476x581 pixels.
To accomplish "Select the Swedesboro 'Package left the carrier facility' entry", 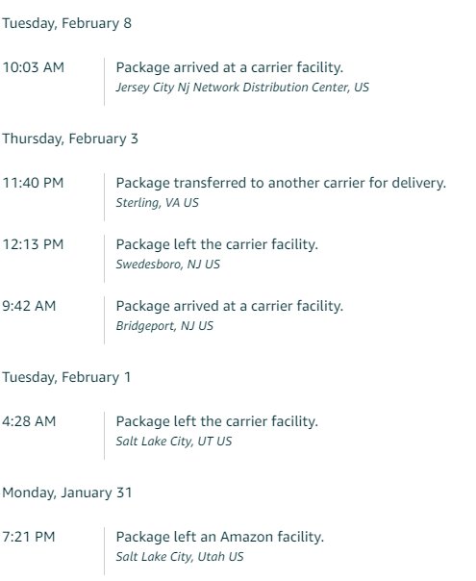I will tap(217, 244).
